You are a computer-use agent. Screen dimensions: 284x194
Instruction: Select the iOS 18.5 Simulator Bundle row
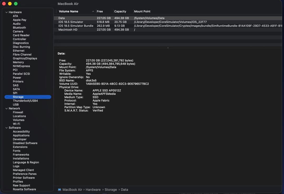coord(76,26)
